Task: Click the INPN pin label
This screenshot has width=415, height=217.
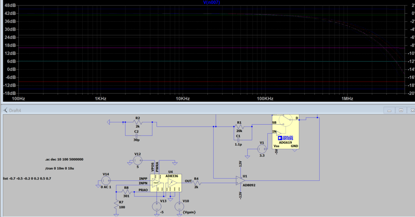Action: pyautogui.click(x=143, y=183)
